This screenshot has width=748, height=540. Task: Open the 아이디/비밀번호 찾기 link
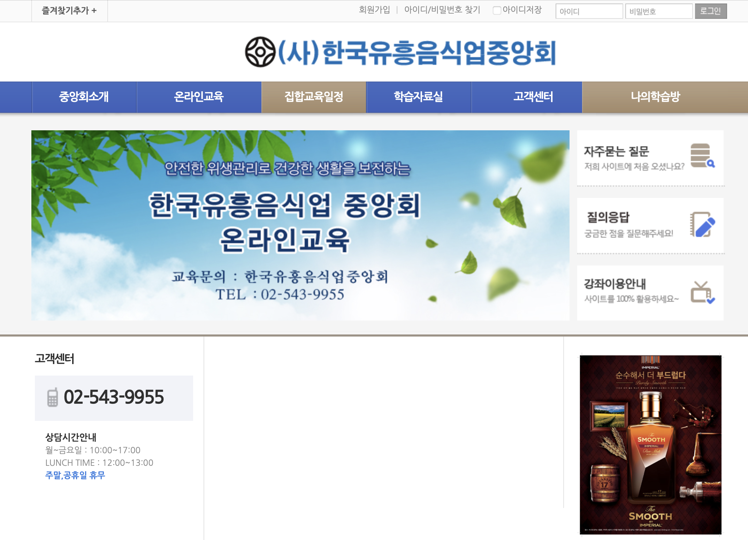442,10
